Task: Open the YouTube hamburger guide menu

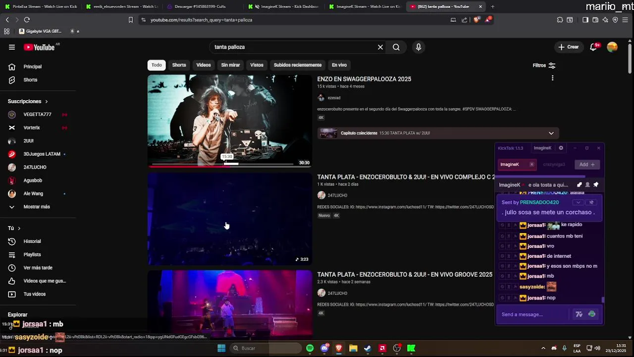Action: point(12,47)
